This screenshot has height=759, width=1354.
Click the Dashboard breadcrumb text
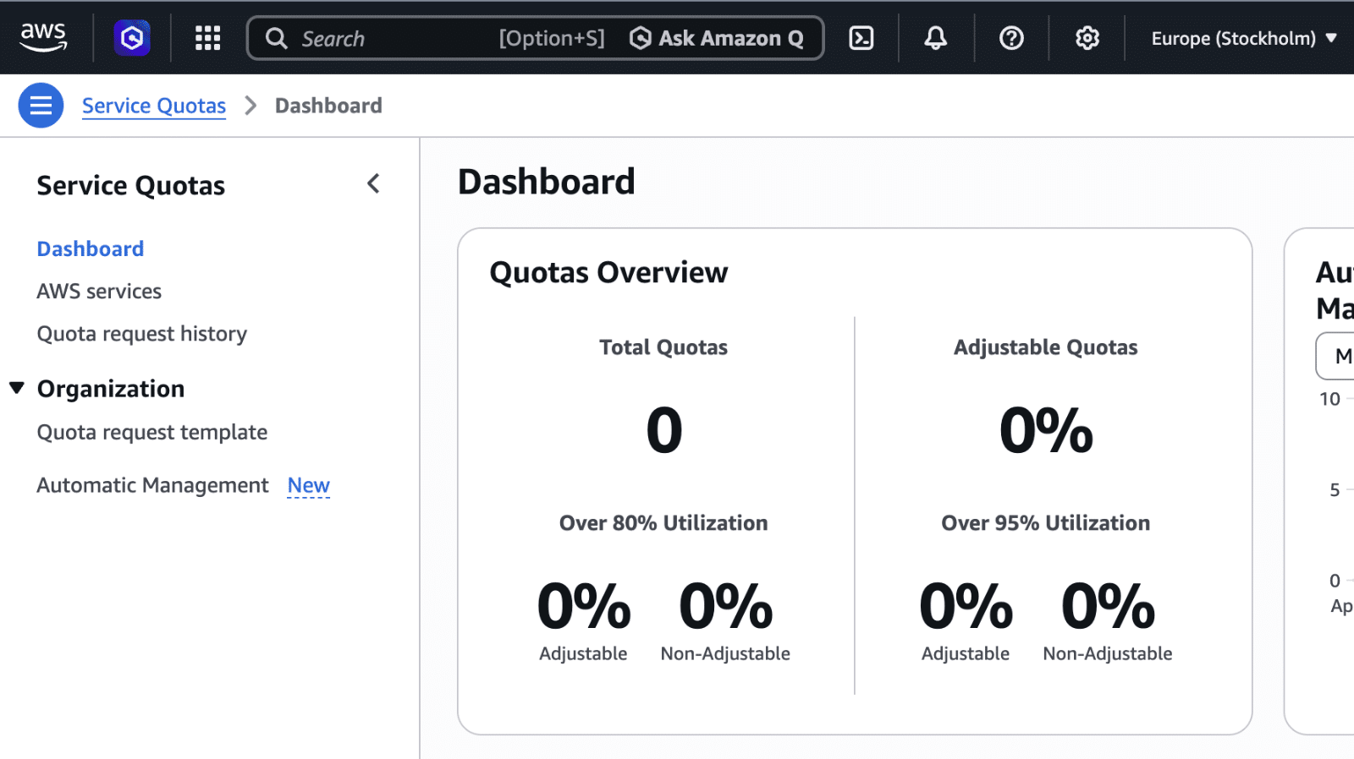point(328,106)
